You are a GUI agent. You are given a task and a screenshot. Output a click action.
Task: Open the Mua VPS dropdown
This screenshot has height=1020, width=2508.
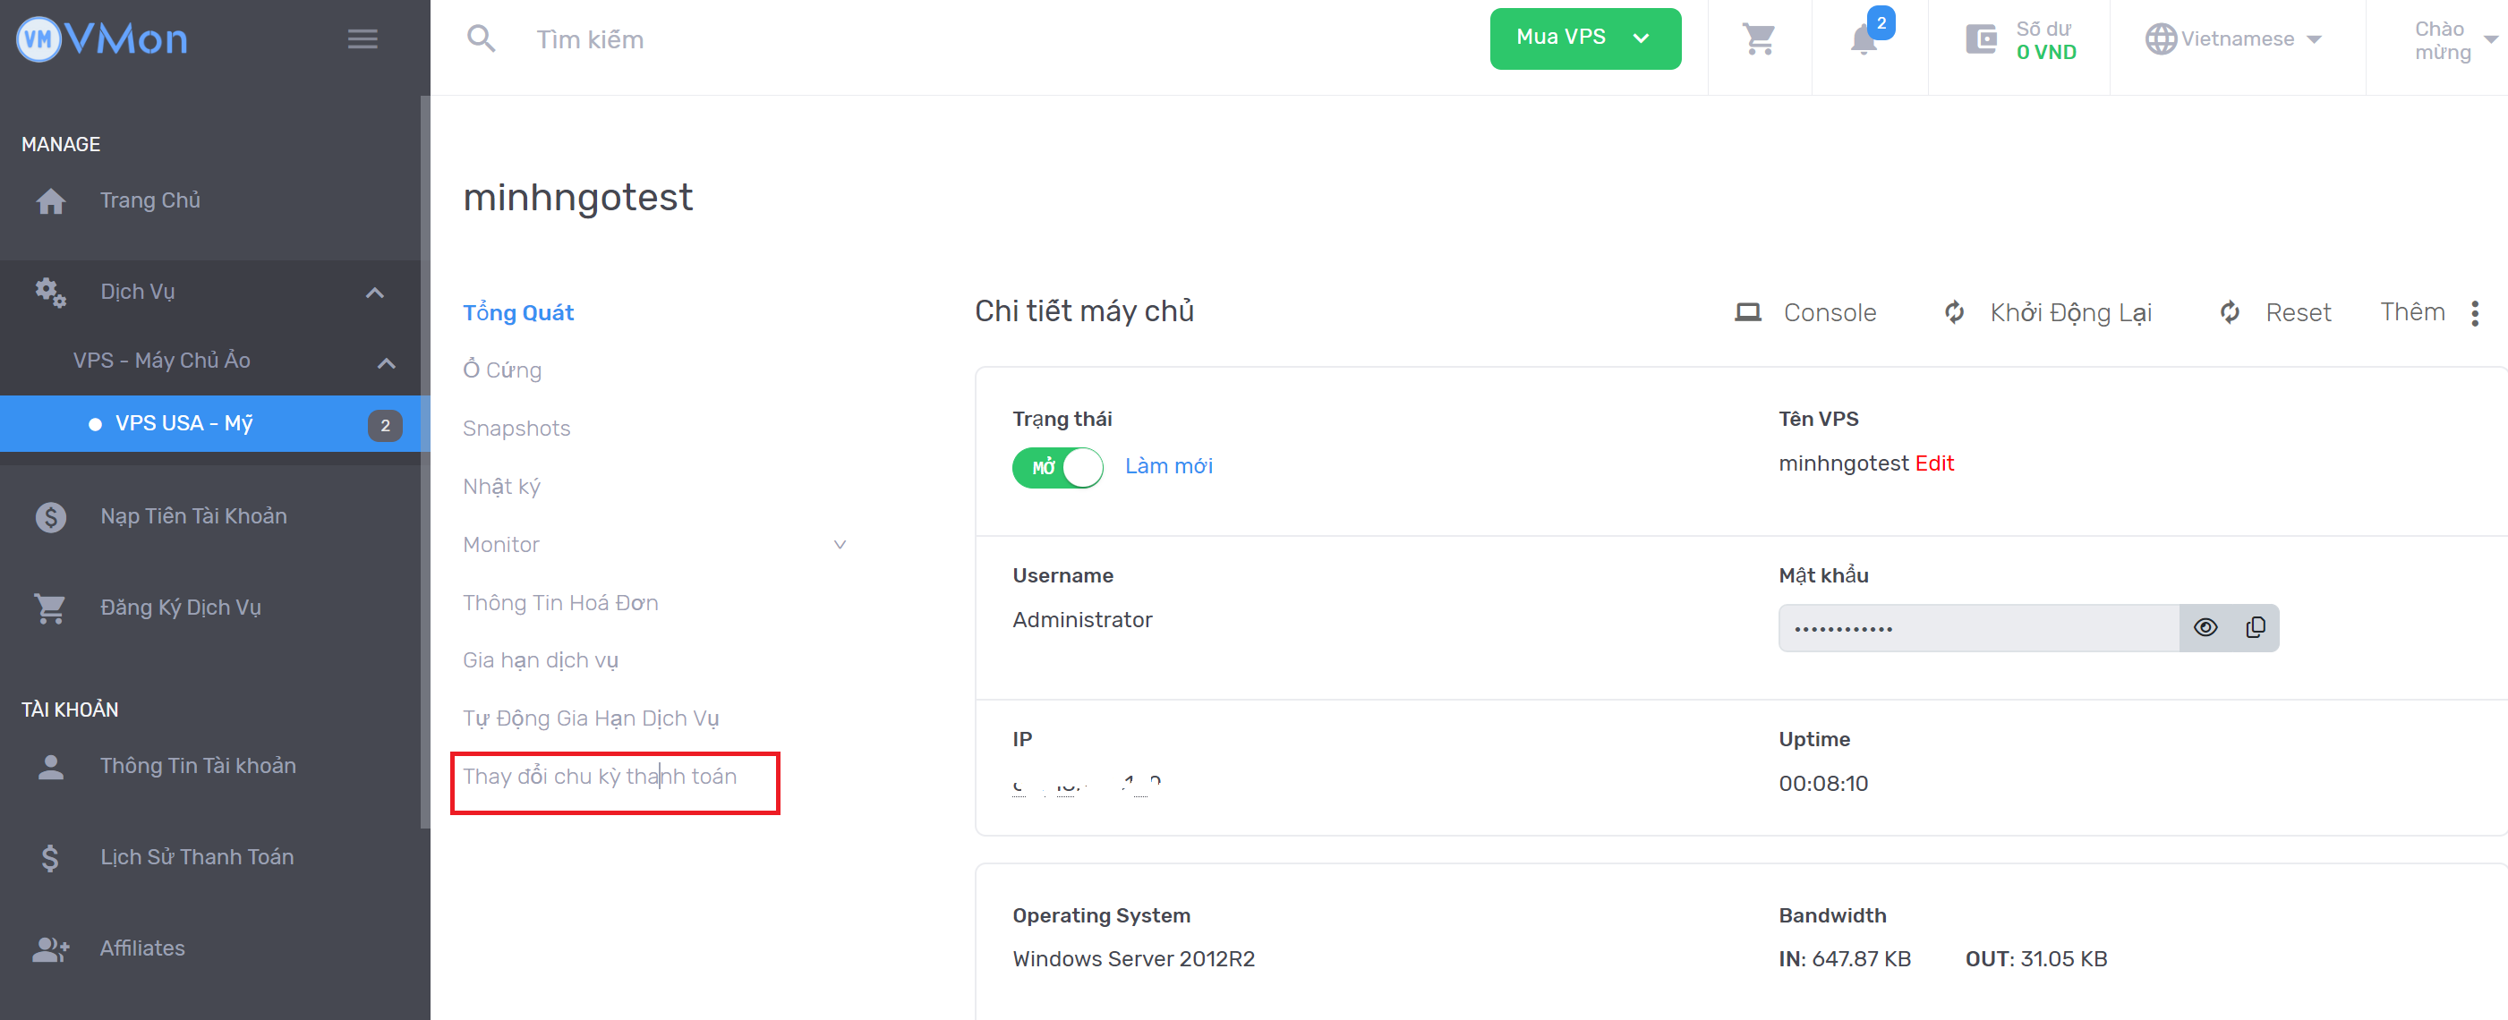coord(1584,39)
